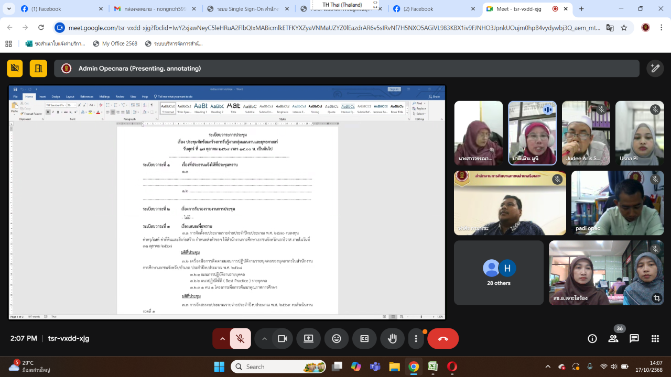Open meeting details info icon

[x=592, y=339]
